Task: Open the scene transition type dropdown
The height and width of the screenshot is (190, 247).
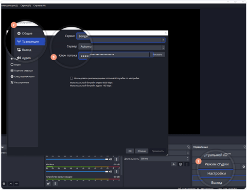Action: point(179,152)
